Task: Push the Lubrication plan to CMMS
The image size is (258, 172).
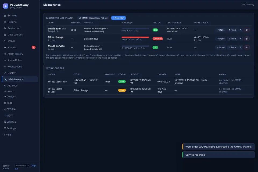Action: click(232, 30)
